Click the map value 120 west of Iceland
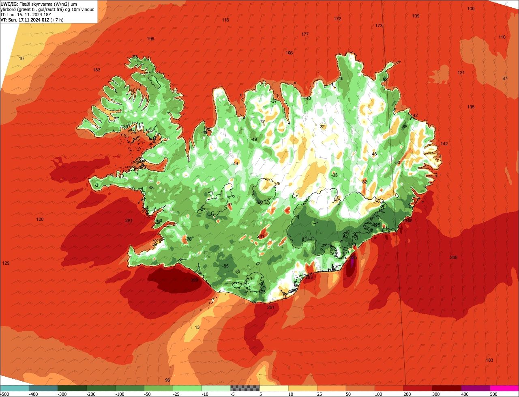The height and width of the screenshot is (397, 519). pos(40,220)
